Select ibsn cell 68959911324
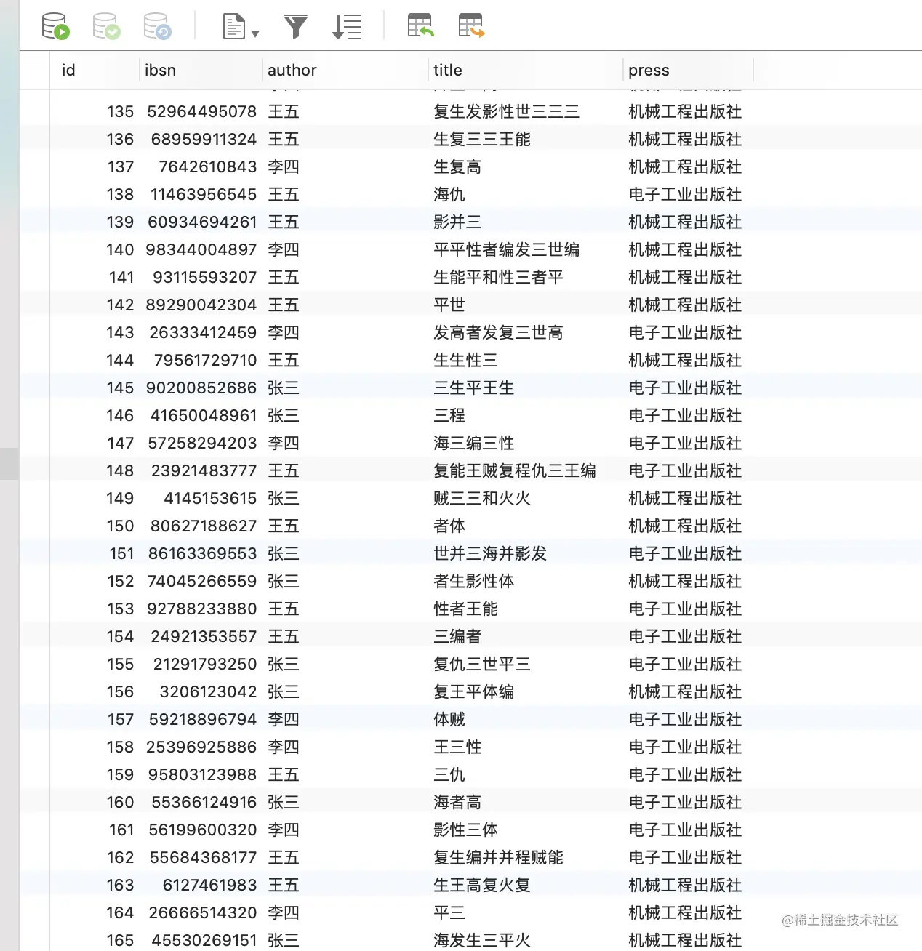The image size is (922, 951). click(204, 140)
